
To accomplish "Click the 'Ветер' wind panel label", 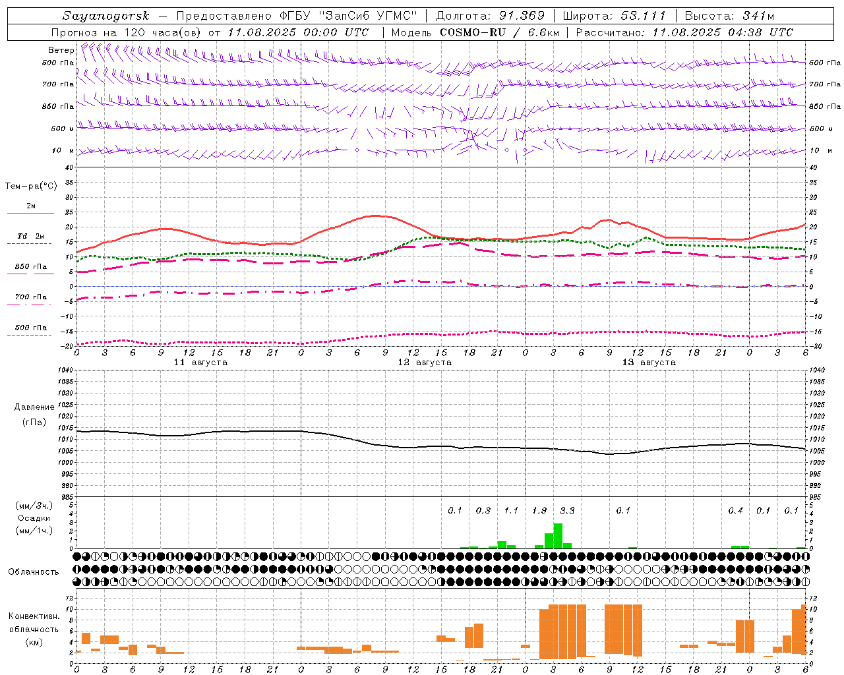I will click(61, 50).
